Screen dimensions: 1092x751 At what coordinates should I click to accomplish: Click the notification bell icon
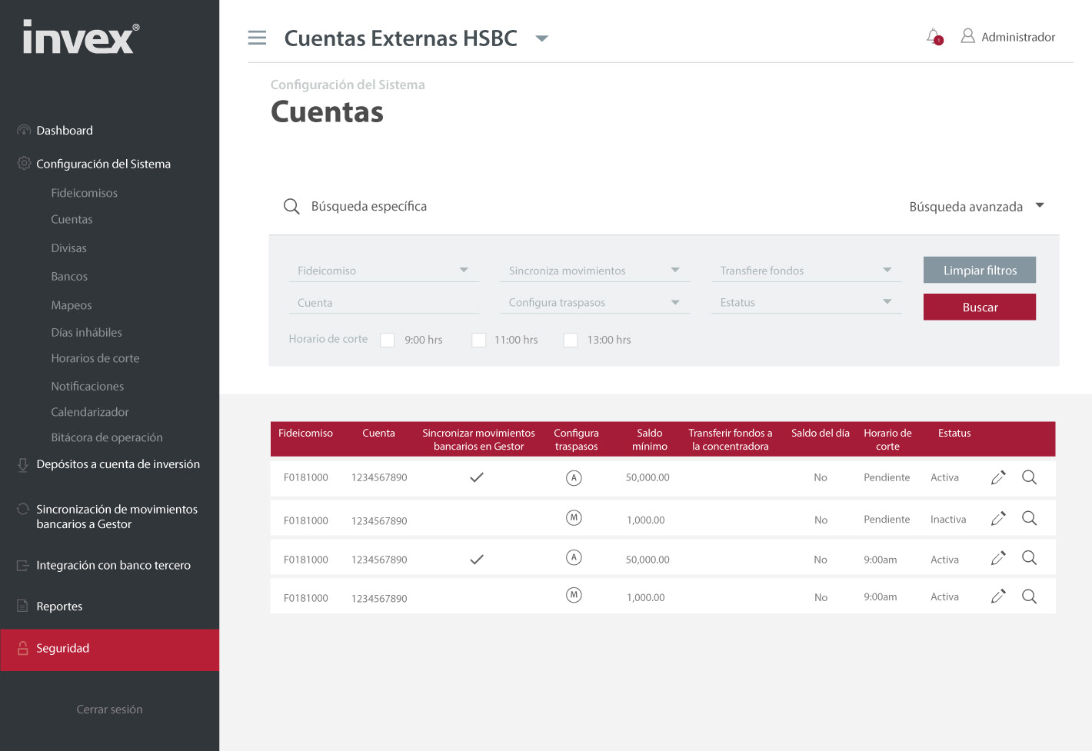click(x=934, y=36)
